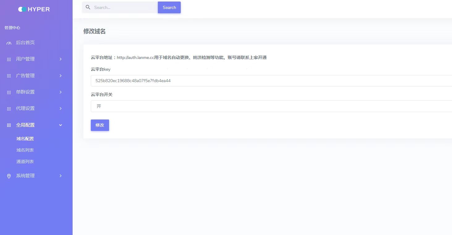This screenshot has width=452, height=235.
Task: Go to 域名列表 submenu item
Action: coord(25,150)
